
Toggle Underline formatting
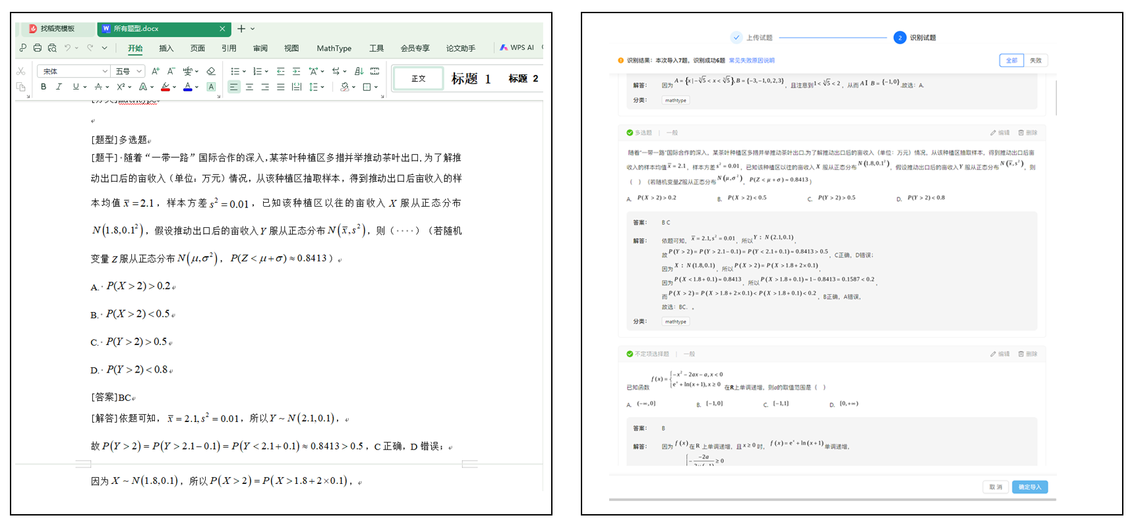(76, 87)
